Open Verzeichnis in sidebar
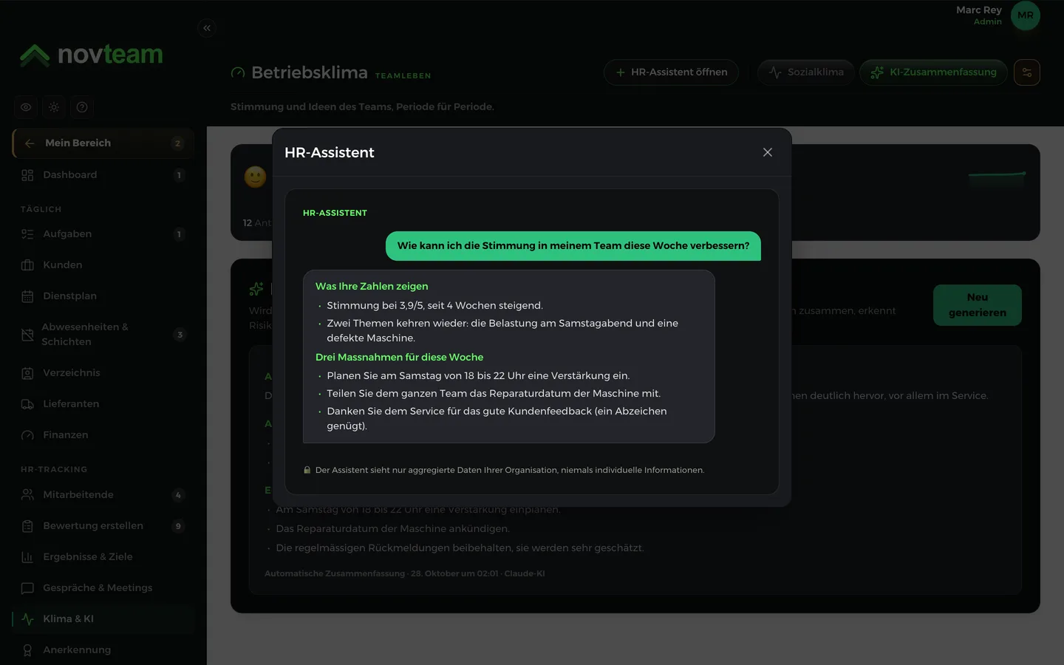This screenshot has width=1064, height=665. click(x=103, y=373)
